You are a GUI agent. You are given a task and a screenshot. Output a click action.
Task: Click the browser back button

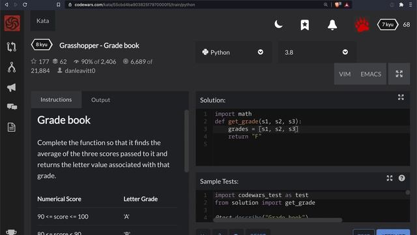coord(7,5)
